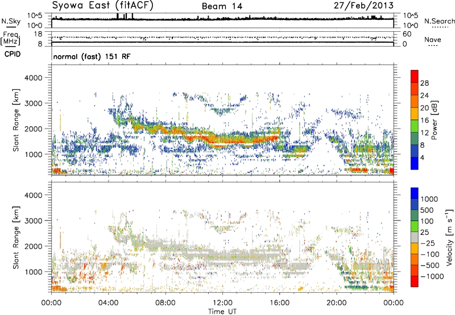Click the "4000" tick on the power panel
Image resolution: width=455 pixels, height=315 pixels.
34,78
